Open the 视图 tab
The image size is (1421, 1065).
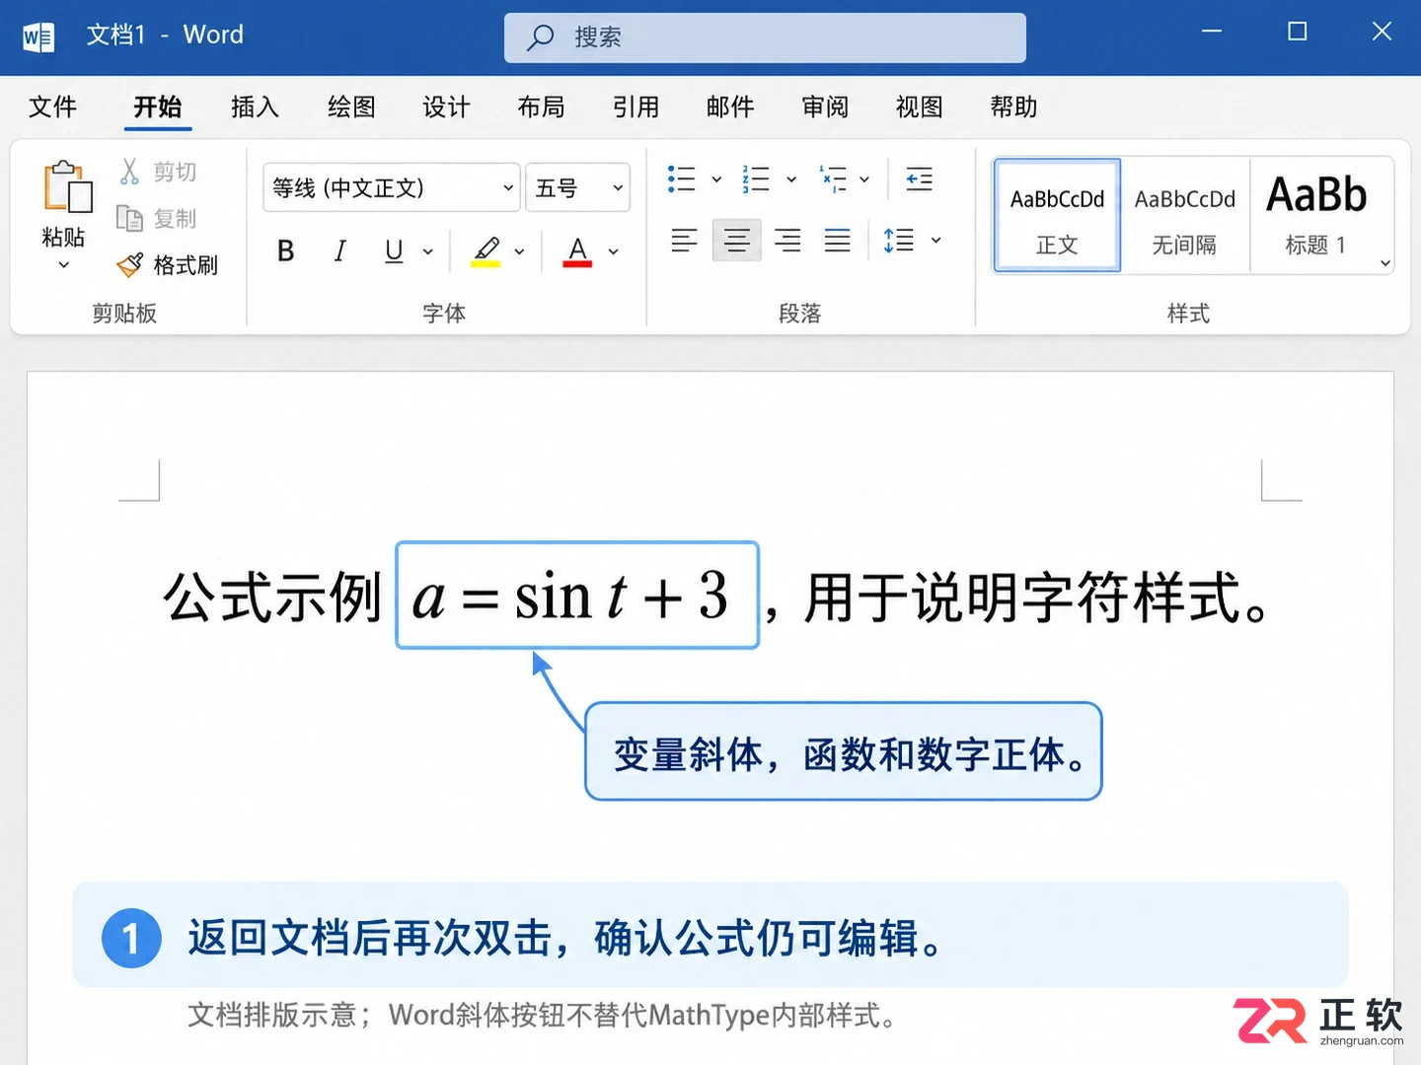[919, 106]
